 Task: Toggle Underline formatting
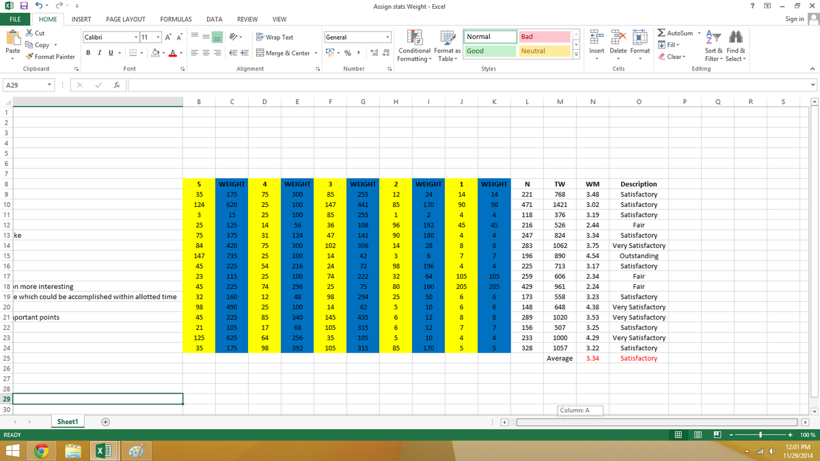tap(109, 53)
